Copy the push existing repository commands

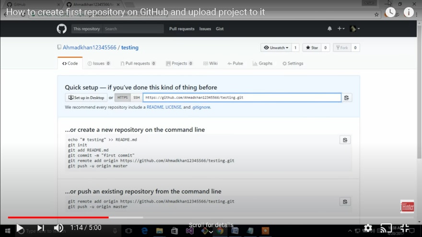pos(345,202)
